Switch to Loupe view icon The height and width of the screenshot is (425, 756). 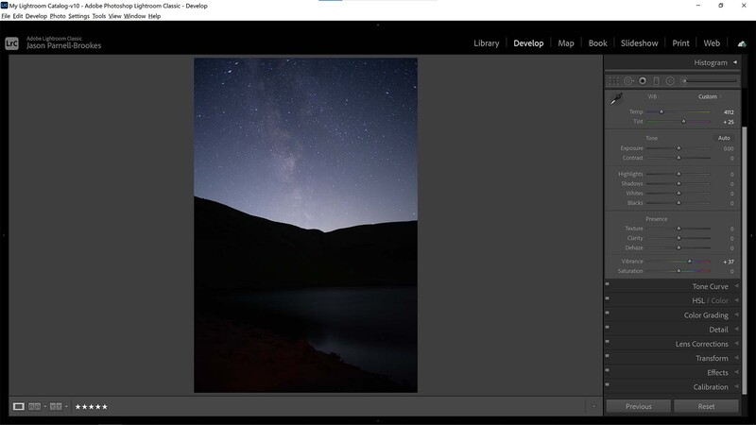(x=18, y=407)
